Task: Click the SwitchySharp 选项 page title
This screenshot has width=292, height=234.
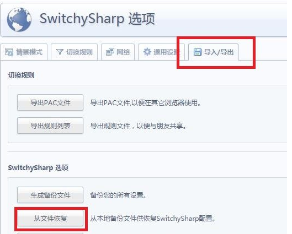Action: click(x=97, y=19)
